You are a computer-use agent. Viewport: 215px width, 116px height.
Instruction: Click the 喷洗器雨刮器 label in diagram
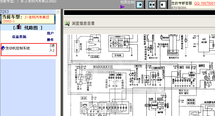click(191, 102)
